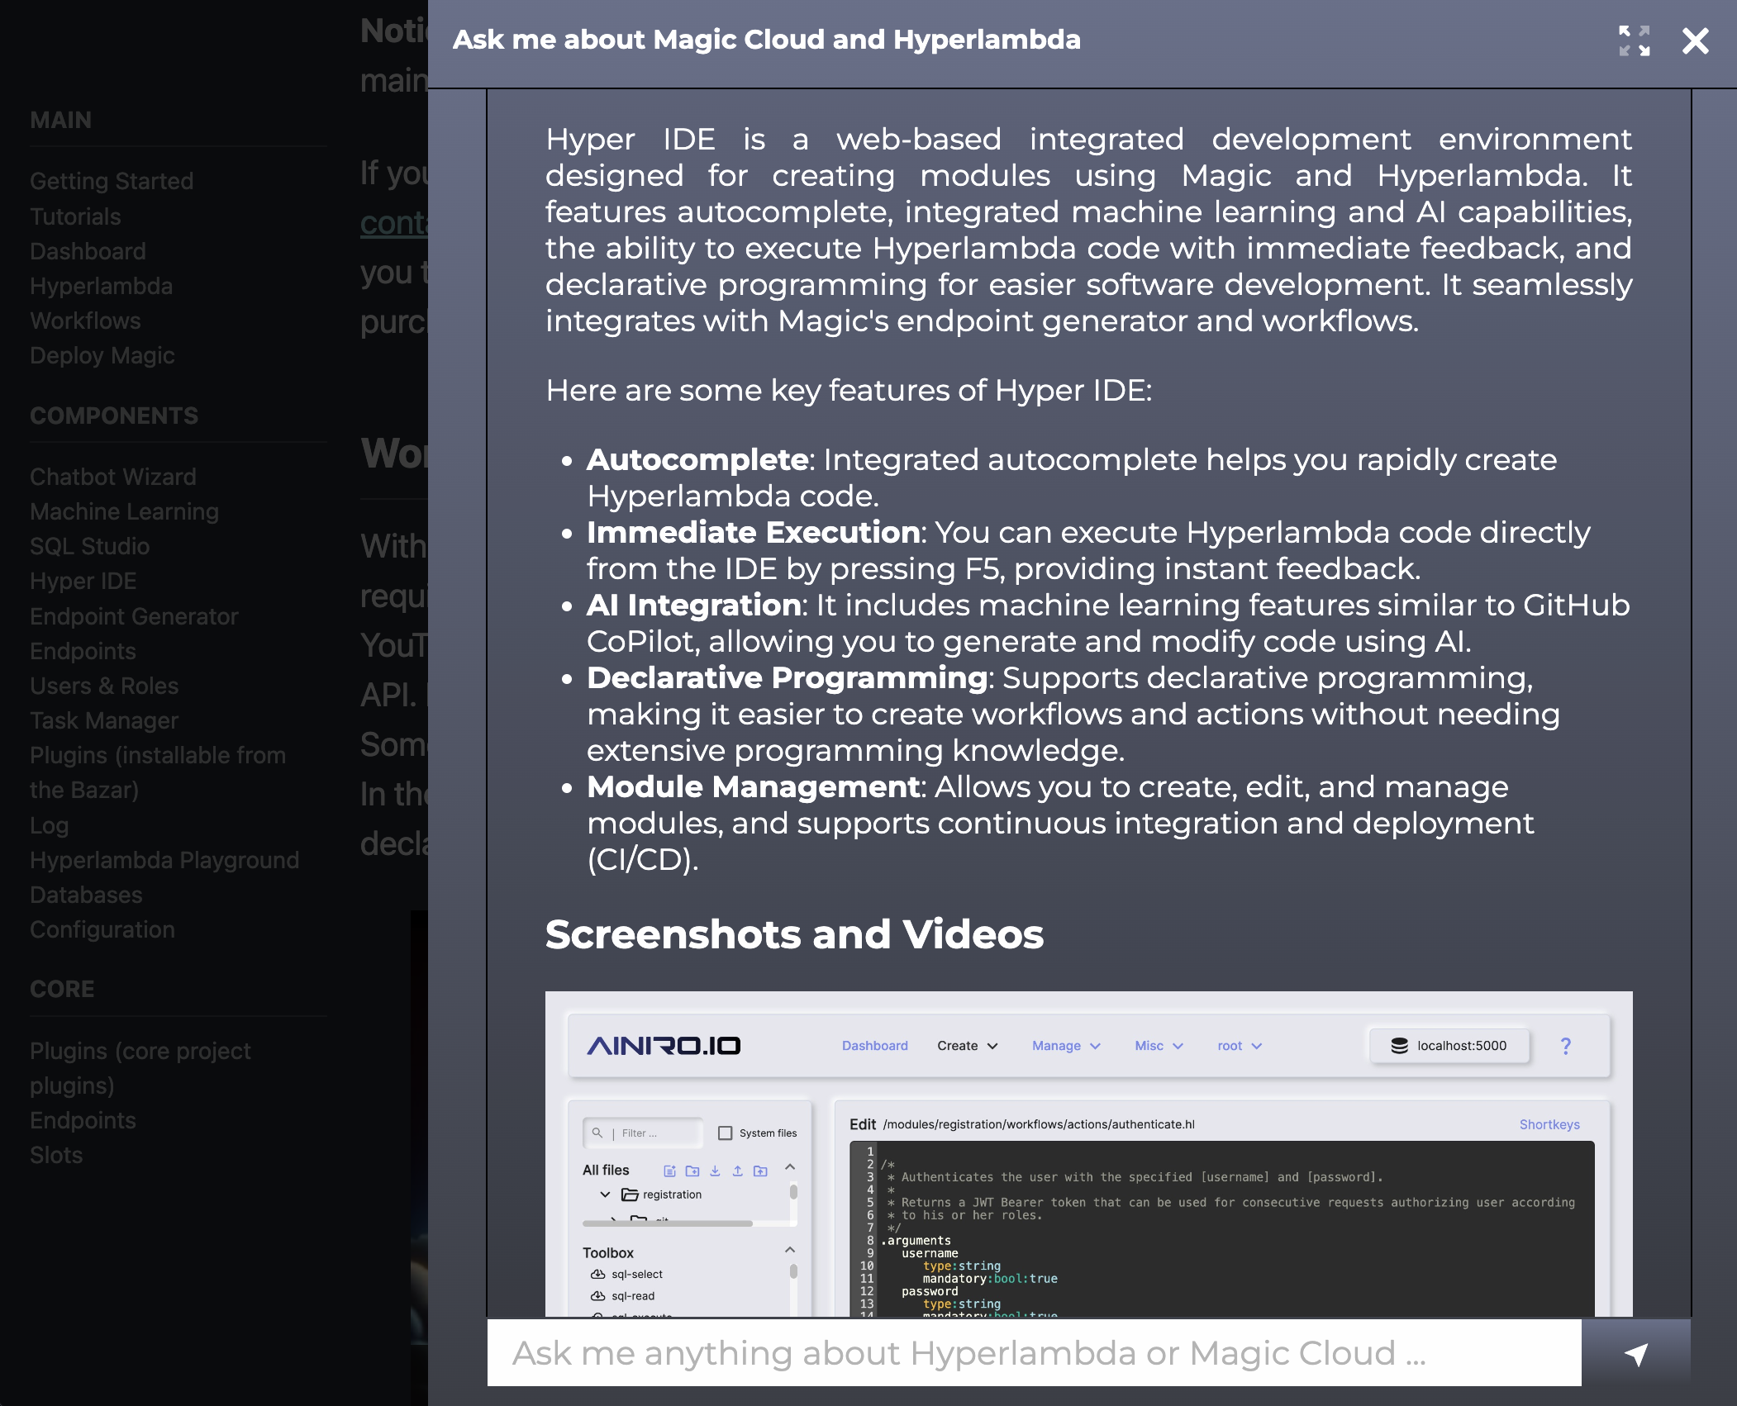Click the localhost:5000 backend button

[1449, 1046]
